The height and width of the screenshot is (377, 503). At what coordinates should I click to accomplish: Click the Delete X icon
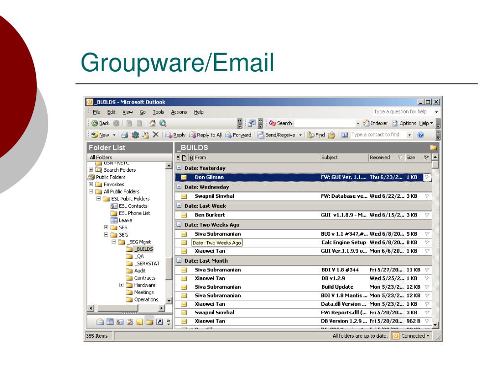coord(156,135)
